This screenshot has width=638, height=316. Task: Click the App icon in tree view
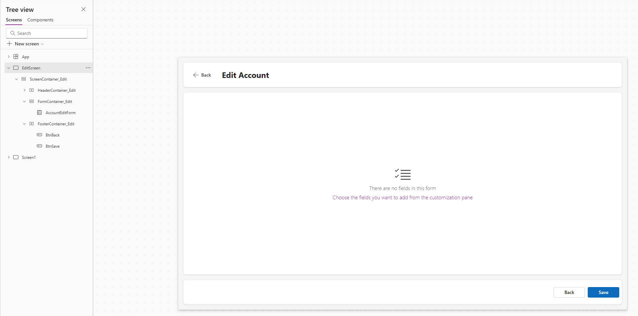[x=16, y=57]
